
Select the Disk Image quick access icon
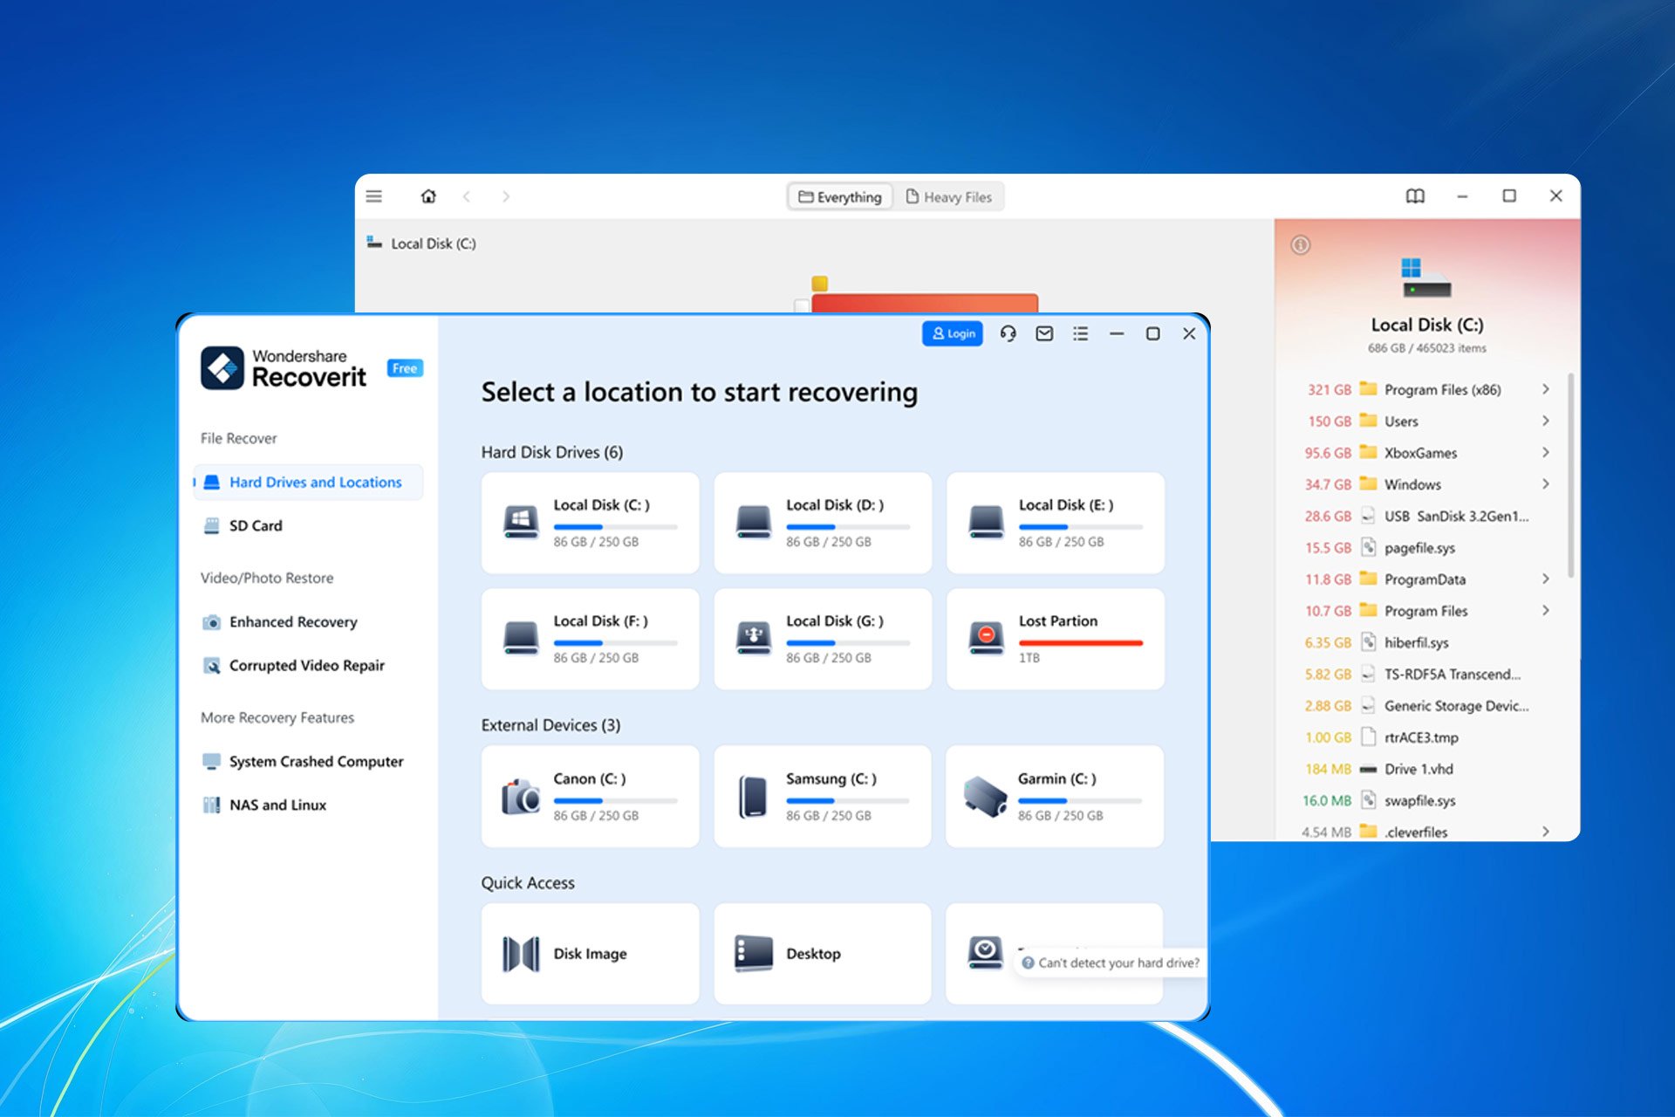[x=521, y=954]
